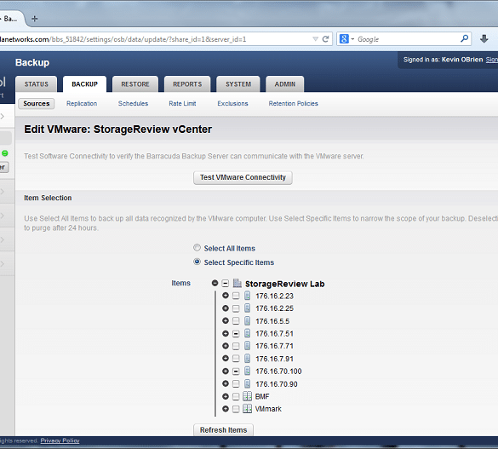The height and width of the screenshot is (449, 498).
Task: Expand the 176.16.70.100 tree node
Action: pos(226,371)
